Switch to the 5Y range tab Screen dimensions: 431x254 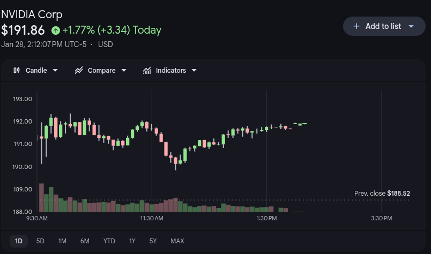[153, 241]
